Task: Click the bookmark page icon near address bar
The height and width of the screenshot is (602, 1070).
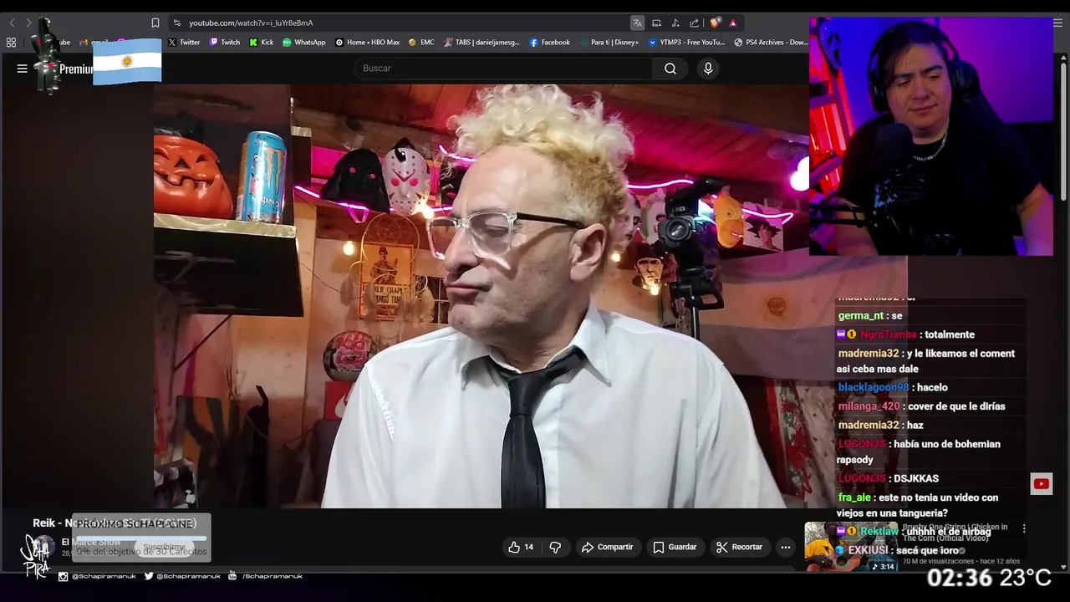Action: [x=155, y=23]
